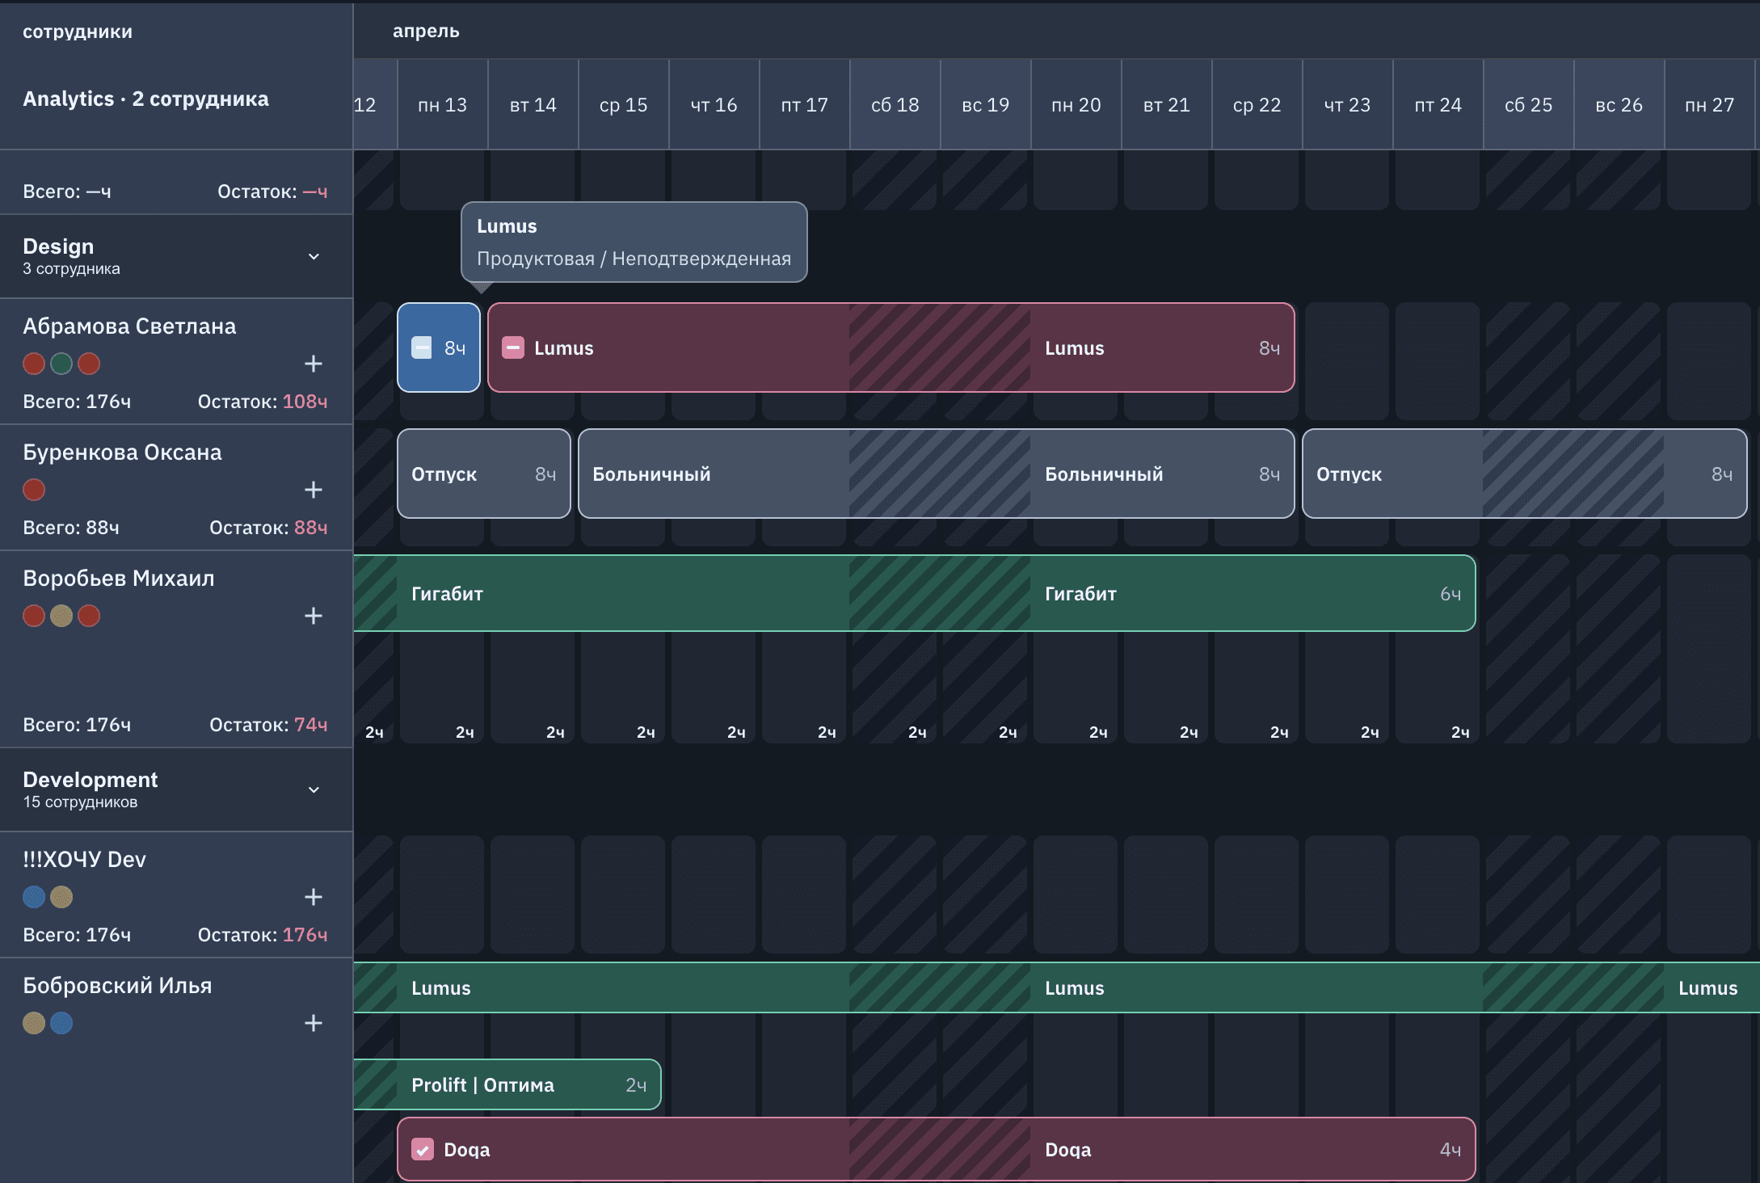Click Воробьев Михаил's tan project dot
The image size is (1760, 1183).
pos(61,616)
